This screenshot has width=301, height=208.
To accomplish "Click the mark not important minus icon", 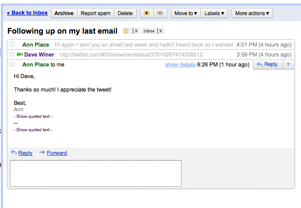I will point(160,13).
